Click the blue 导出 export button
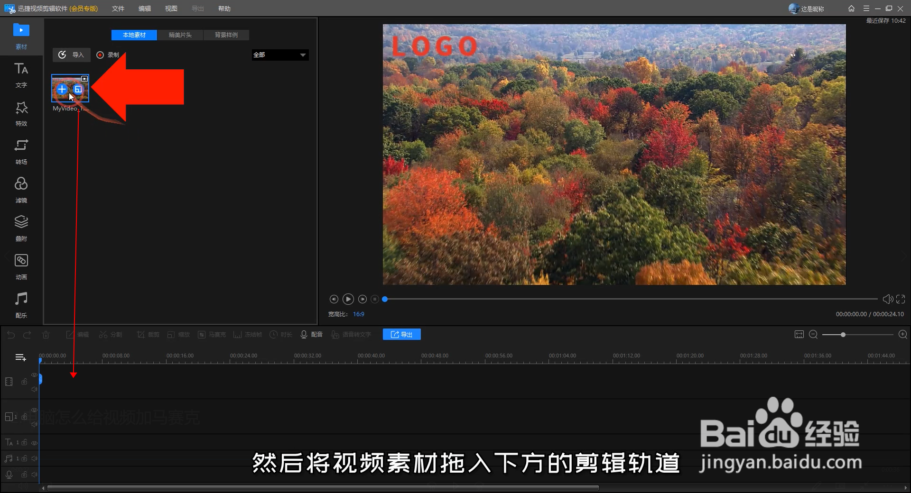Viewport: 911px width, 493px height. 402,335
